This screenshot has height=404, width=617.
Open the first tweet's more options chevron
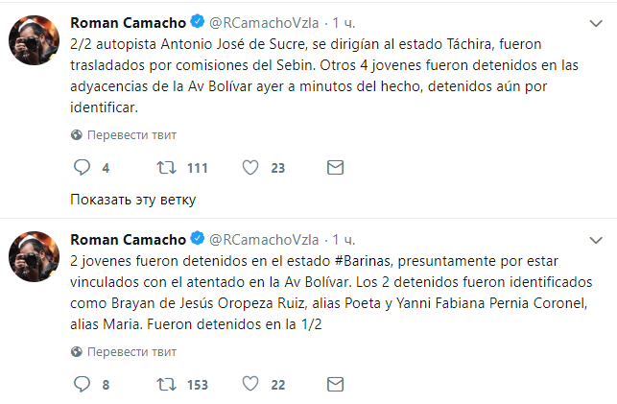[598, 22]
